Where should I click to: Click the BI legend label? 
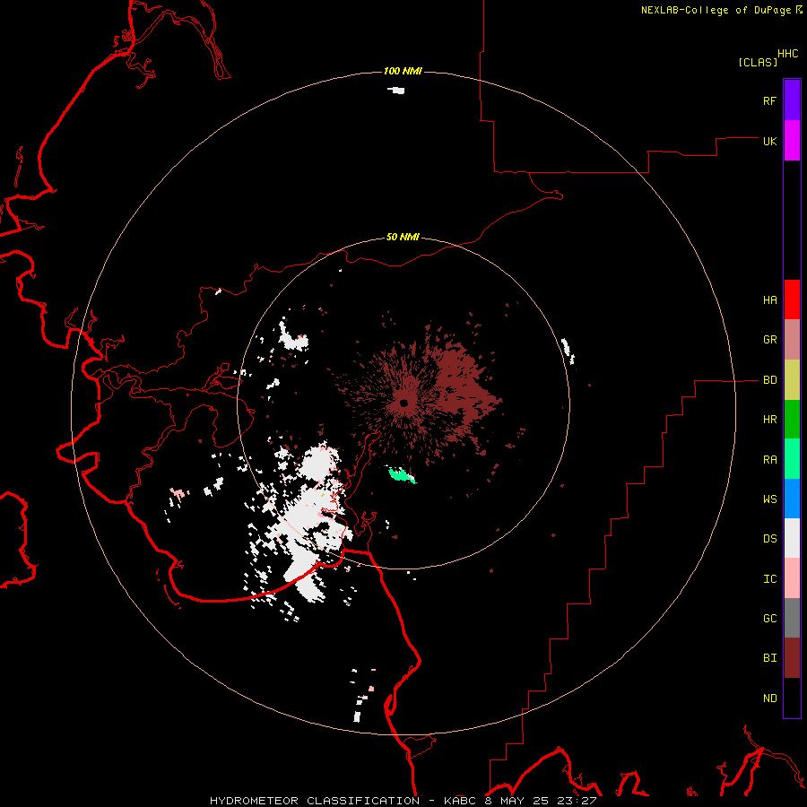coord(769,658)
